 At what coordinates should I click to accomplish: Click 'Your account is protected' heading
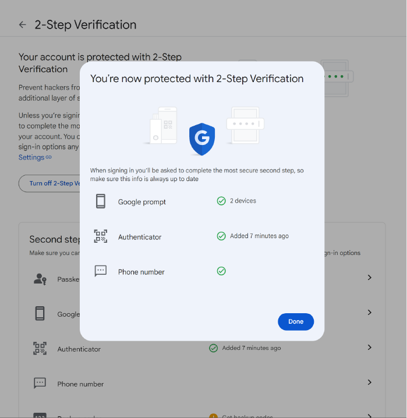100,63
